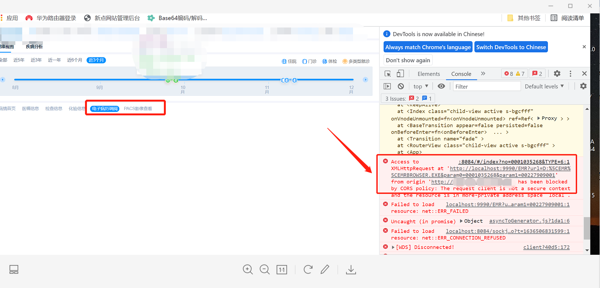This screenshot has height=288, width=600.
Task: Switch to the Elements tab
Action: point(428,74)
